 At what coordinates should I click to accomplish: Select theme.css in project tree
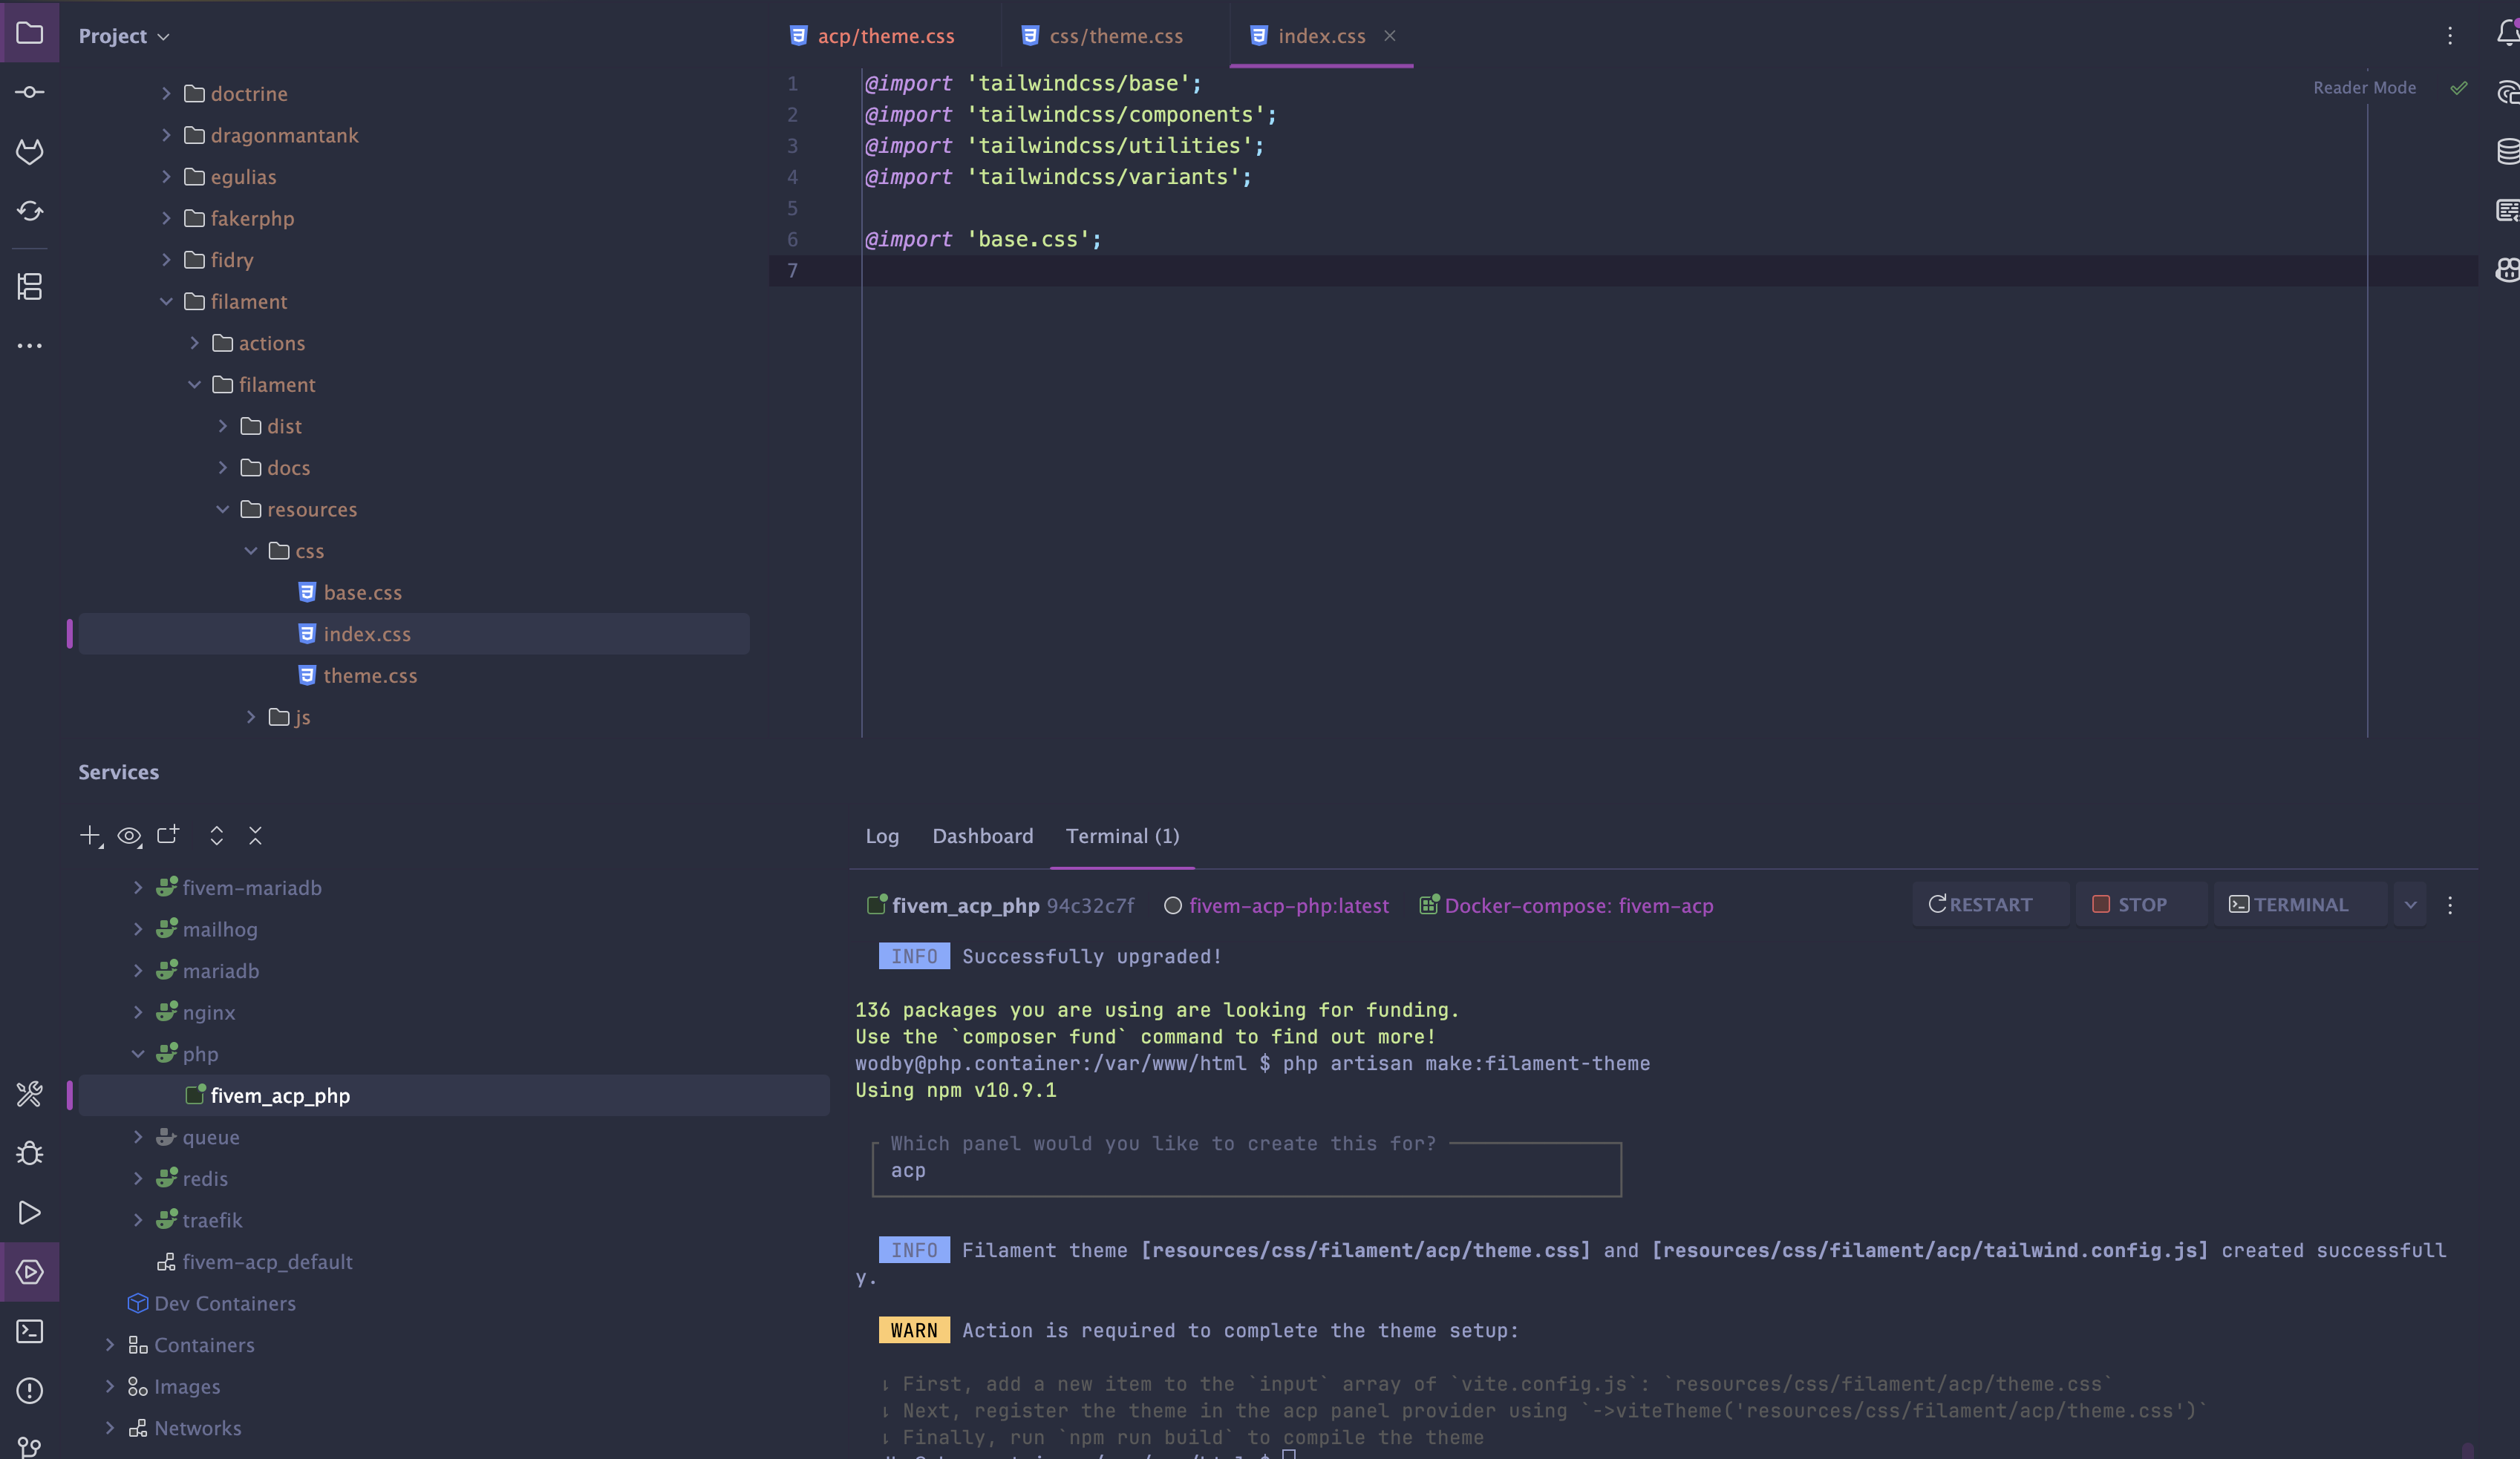point(369,675)
